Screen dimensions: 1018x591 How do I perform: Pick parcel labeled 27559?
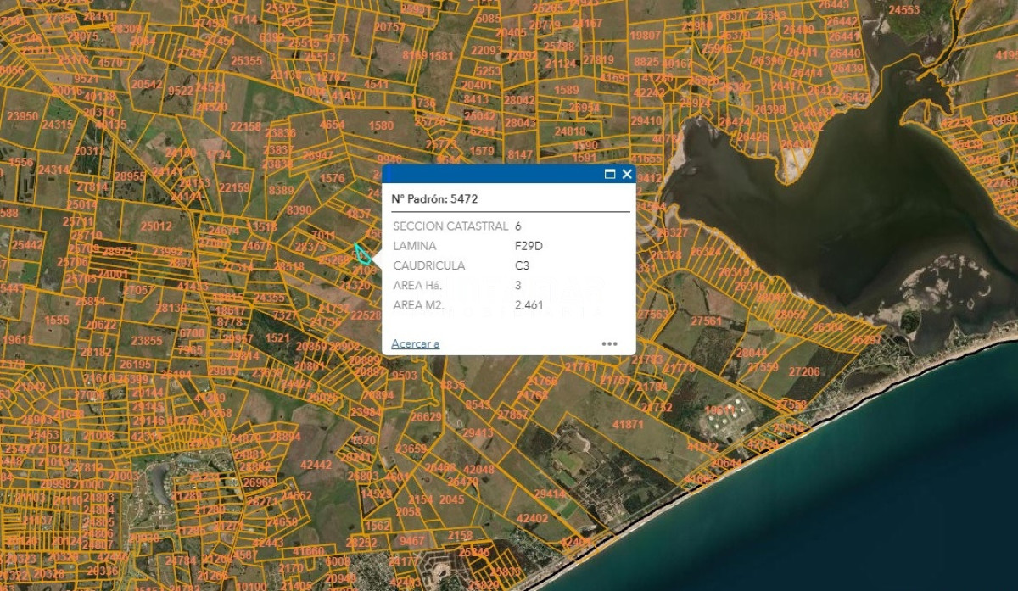pyautogui.click(x=763, y=367)
